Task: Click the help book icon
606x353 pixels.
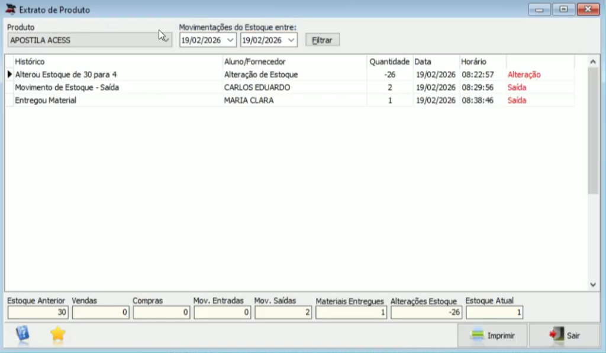Action: (23, 333)
